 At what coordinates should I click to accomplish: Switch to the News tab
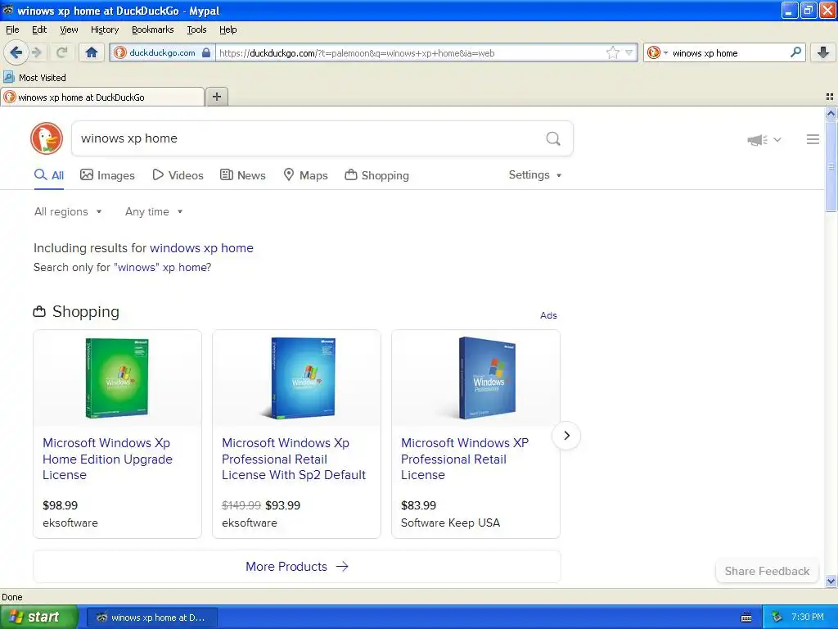(243, 175)
